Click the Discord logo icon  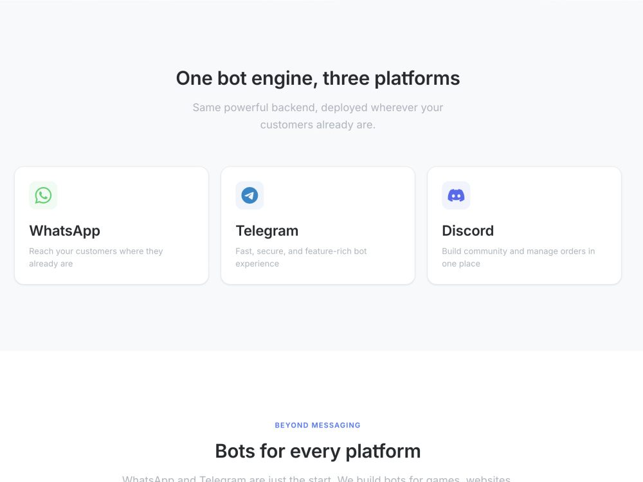(x=456, y=195)
